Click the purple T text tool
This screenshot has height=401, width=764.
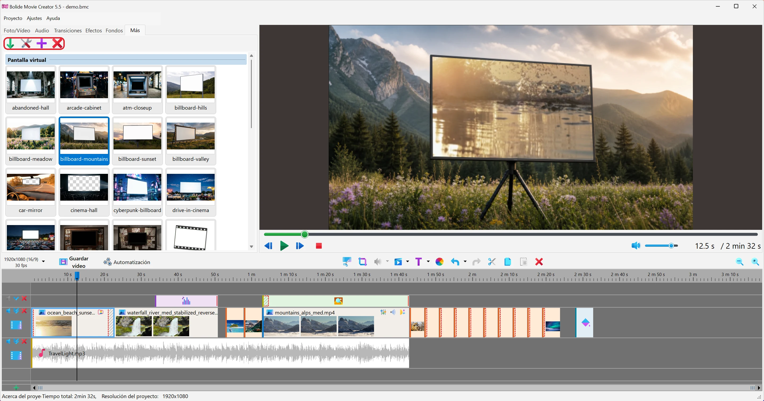419,262
